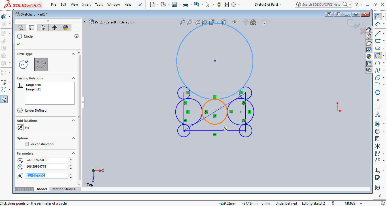Expand Part1 tree in flyout
This screenshot has height=206, width=387.
pyautogui.click(x=84, y=22)
